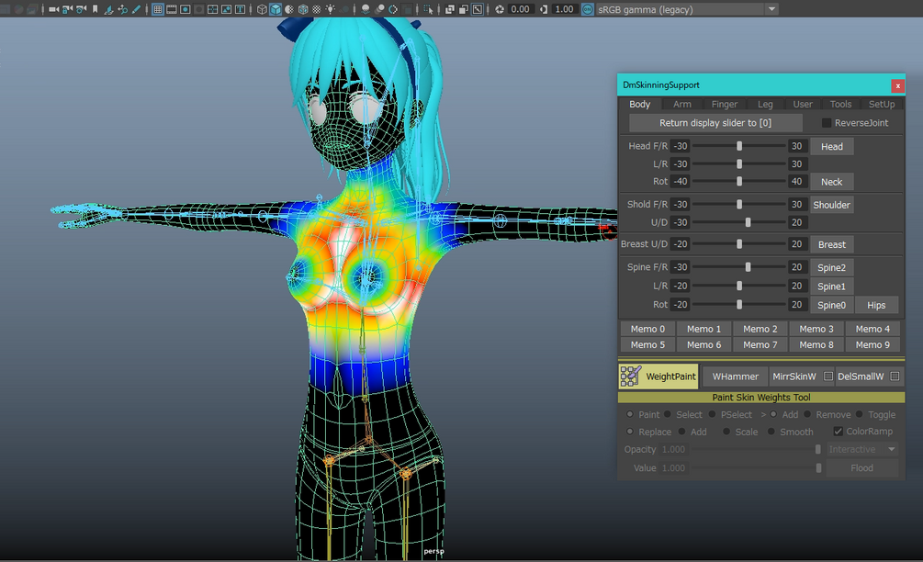This screenshot has height=562, width=923.
Task: Select the Head joint button
Action: (x=832, y=146)
